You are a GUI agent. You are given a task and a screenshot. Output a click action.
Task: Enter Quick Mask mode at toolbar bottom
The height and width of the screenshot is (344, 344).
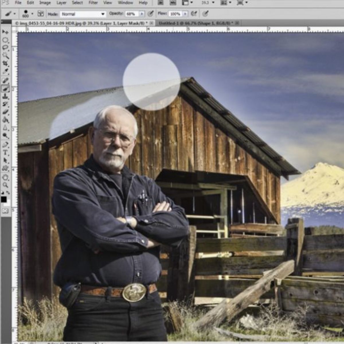[5, 210]
